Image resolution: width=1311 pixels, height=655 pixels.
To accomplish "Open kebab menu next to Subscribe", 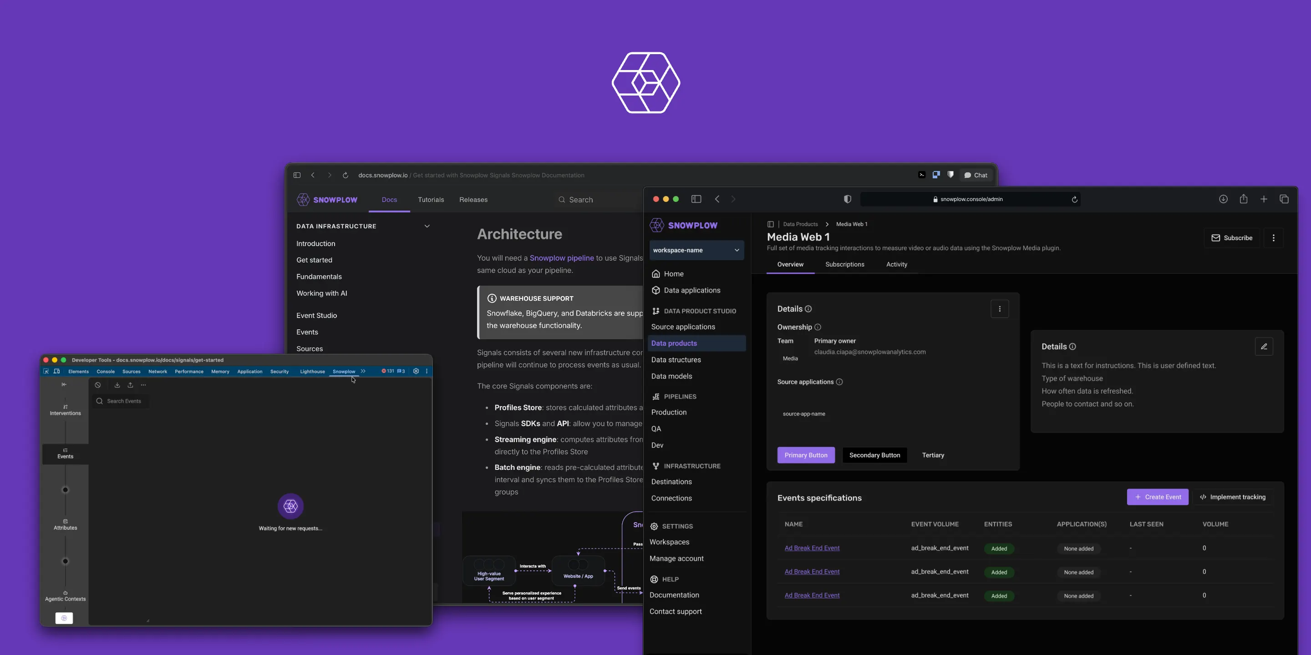I will coord(1273,238).
